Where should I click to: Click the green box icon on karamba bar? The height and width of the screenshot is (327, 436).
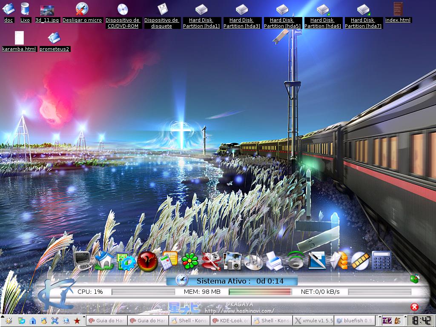pos(415,278)
